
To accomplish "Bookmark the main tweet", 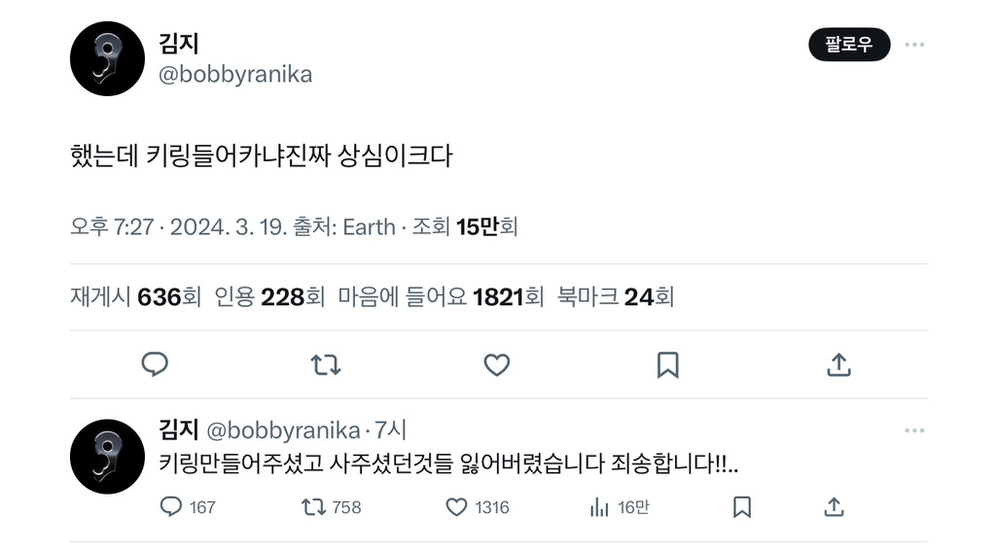I will [x=667, y=364].
